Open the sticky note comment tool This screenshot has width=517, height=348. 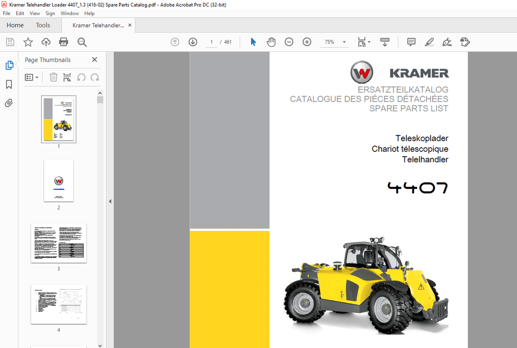tap(411, 42)
